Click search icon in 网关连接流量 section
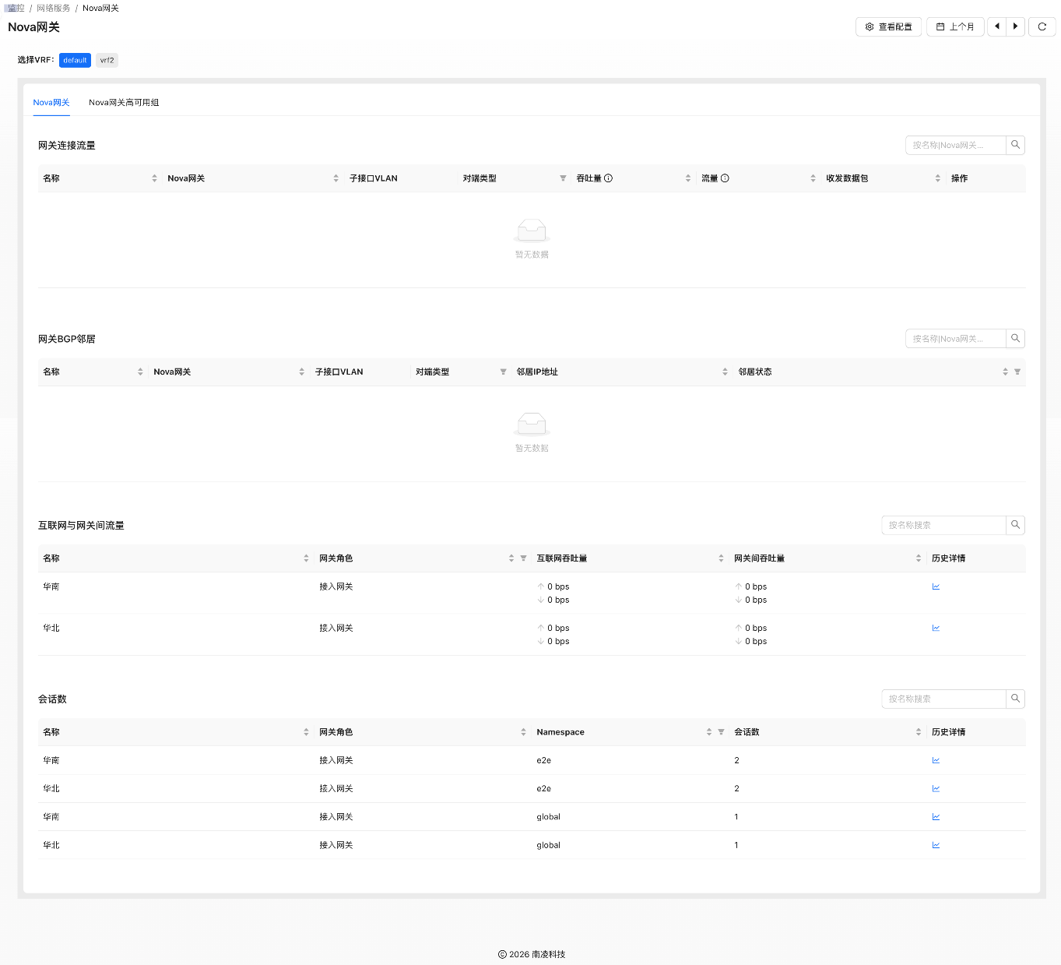This screenshot has height=965, width=1061. 1015,145
